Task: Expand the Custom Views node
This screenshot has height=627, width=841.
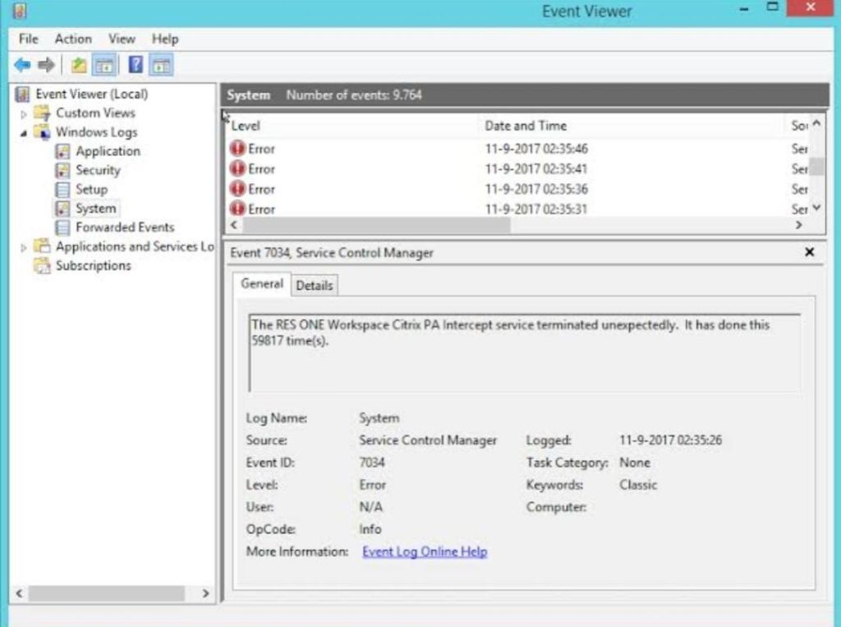Action: 24,113
